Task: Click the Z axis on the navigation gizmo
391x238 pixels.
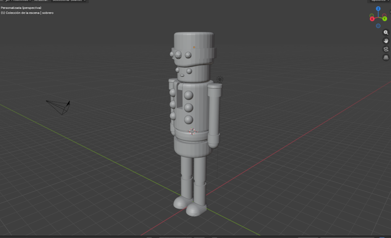Action: tap(378, 9)
